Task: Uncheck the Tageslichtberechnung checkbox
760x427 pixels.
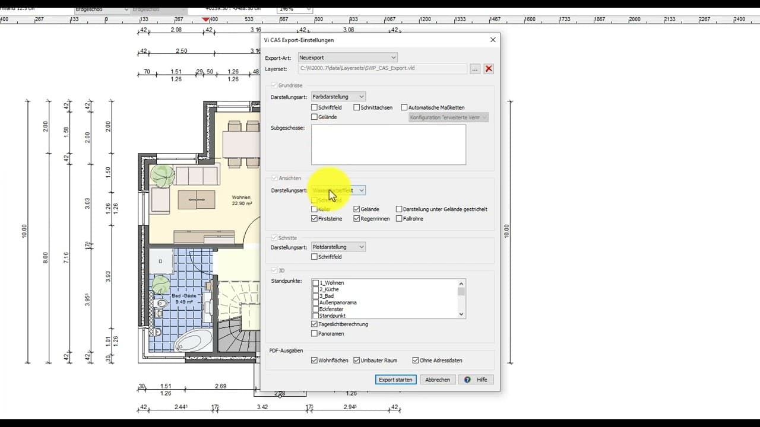Action: point(315,324)
